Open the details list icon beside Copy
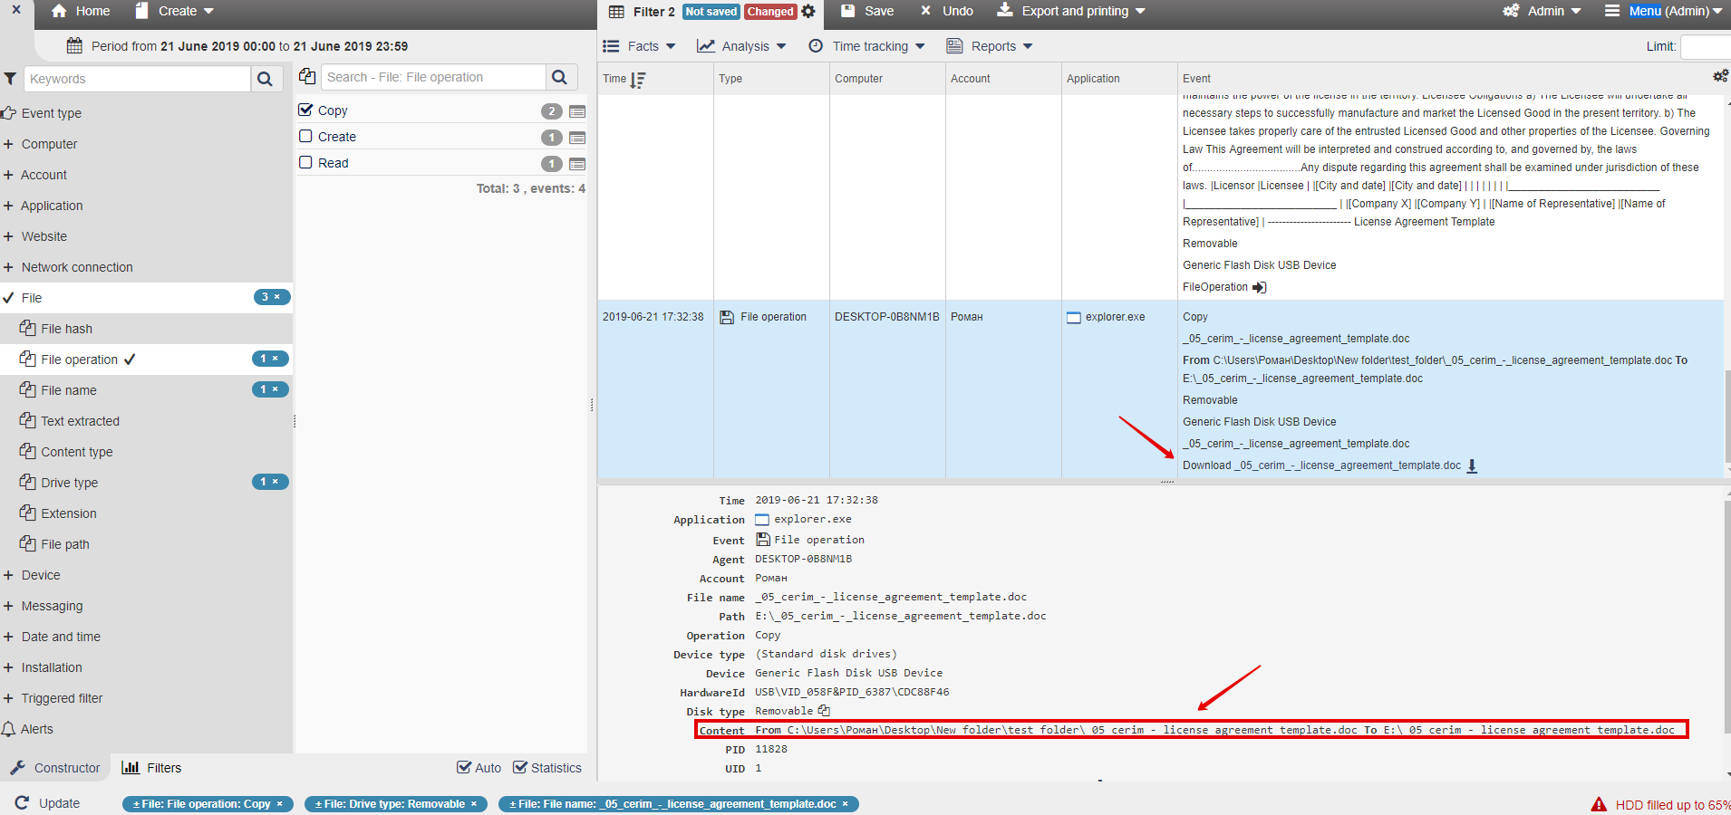 point(577,111)
